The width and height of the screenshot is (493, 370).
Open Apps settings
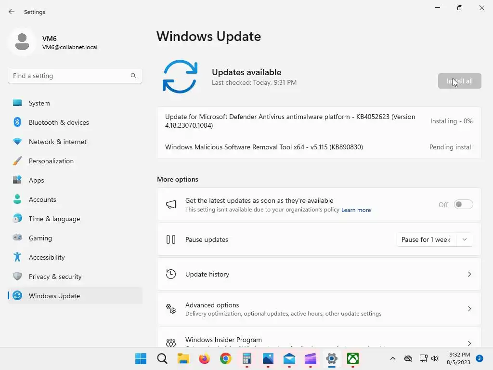(x=75, y=180)
